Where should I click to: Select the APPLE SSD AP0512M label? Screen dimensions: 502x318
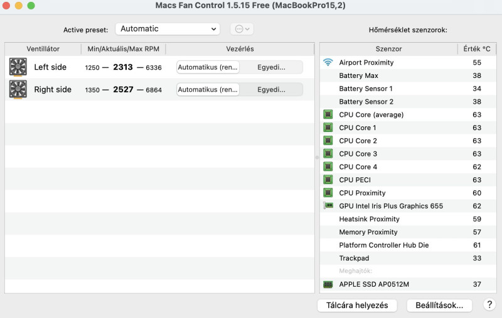click(x=374, y=284)
